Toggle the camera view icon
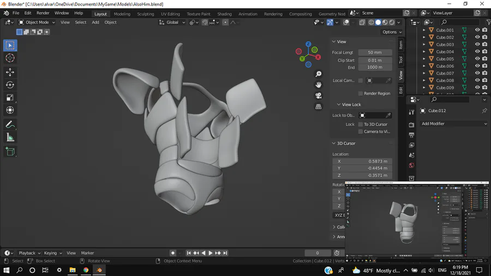Screen dimensions: 491x276 (319, 96)
